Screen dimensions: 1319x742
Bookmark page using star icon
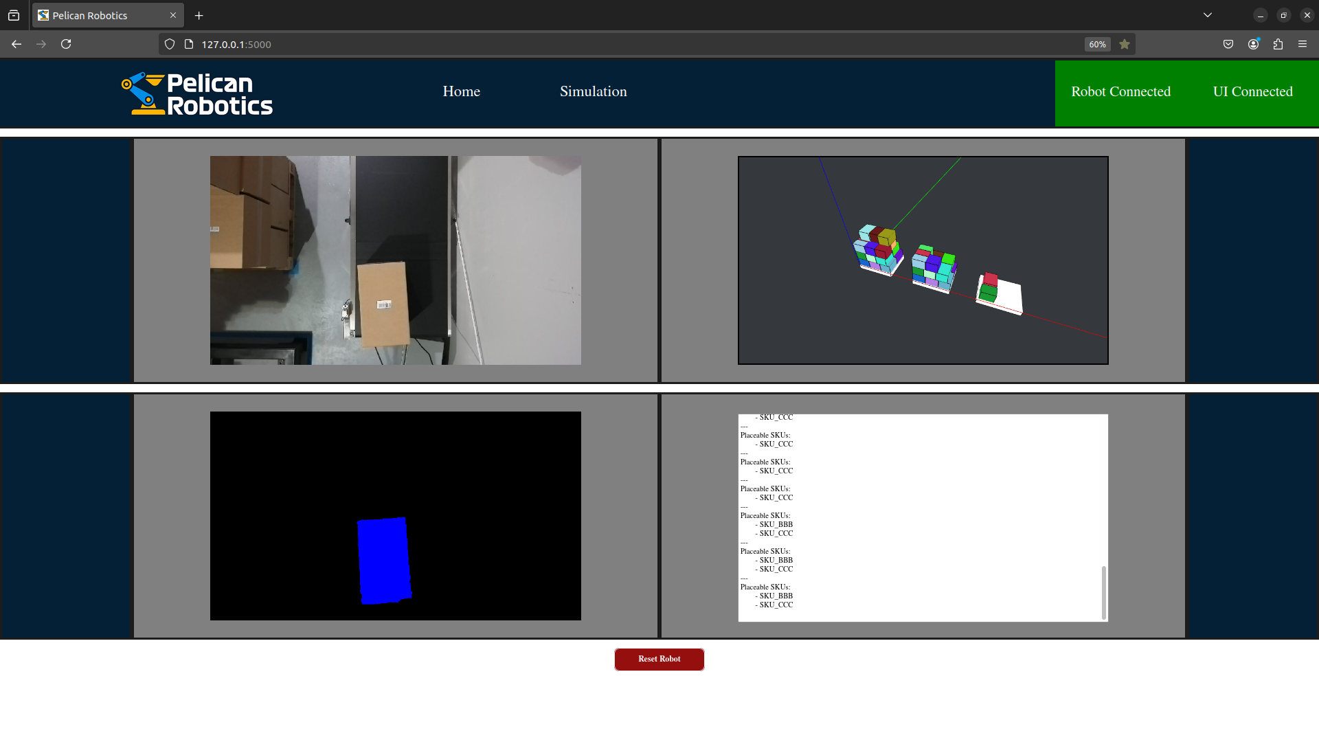1125,44
